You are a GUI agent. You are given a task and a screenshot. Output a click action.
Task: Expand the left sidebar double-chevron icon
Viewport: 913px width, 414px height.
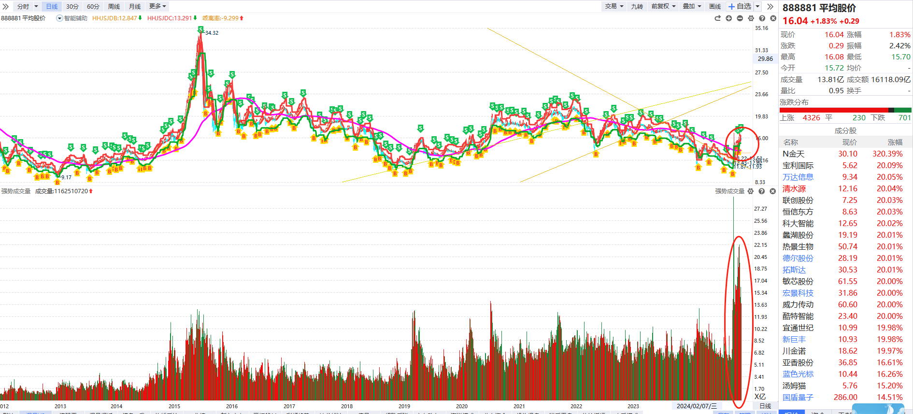[x=6, y=6]
